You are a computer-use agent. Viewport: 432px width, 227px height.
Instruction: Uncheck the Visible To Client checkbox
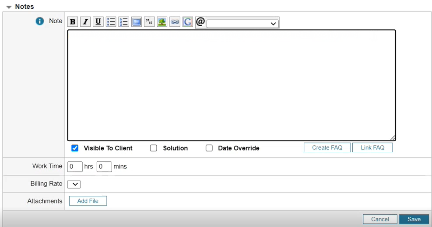pos(75,148)
